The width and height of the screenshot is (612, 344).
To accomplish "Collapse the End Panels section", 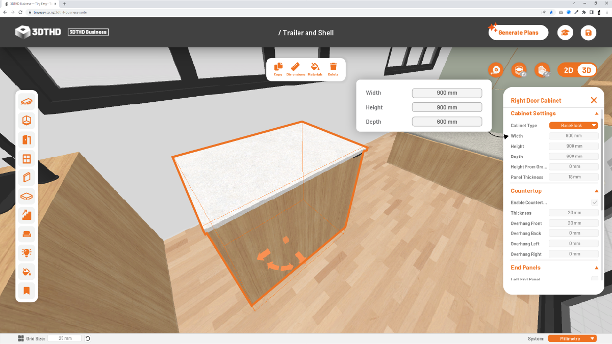I will point(597,268).
